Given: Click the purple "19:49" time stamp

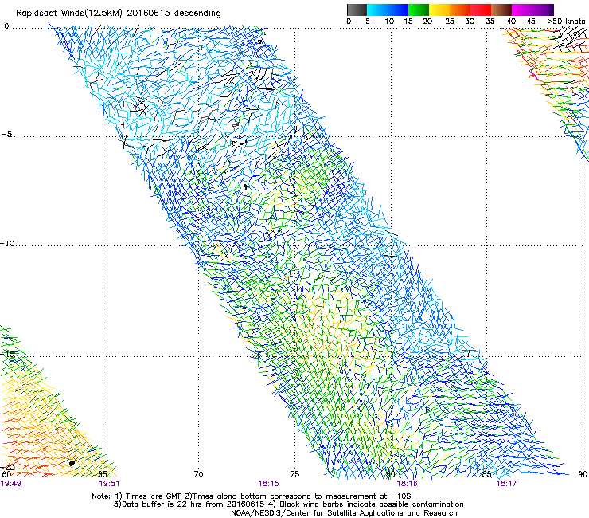Looking at the screenshot, I should (x=10, y=484).
